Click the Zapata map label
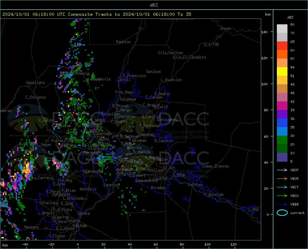 click(84, 213)
